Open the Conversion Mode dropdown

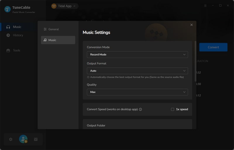[137, 55]
